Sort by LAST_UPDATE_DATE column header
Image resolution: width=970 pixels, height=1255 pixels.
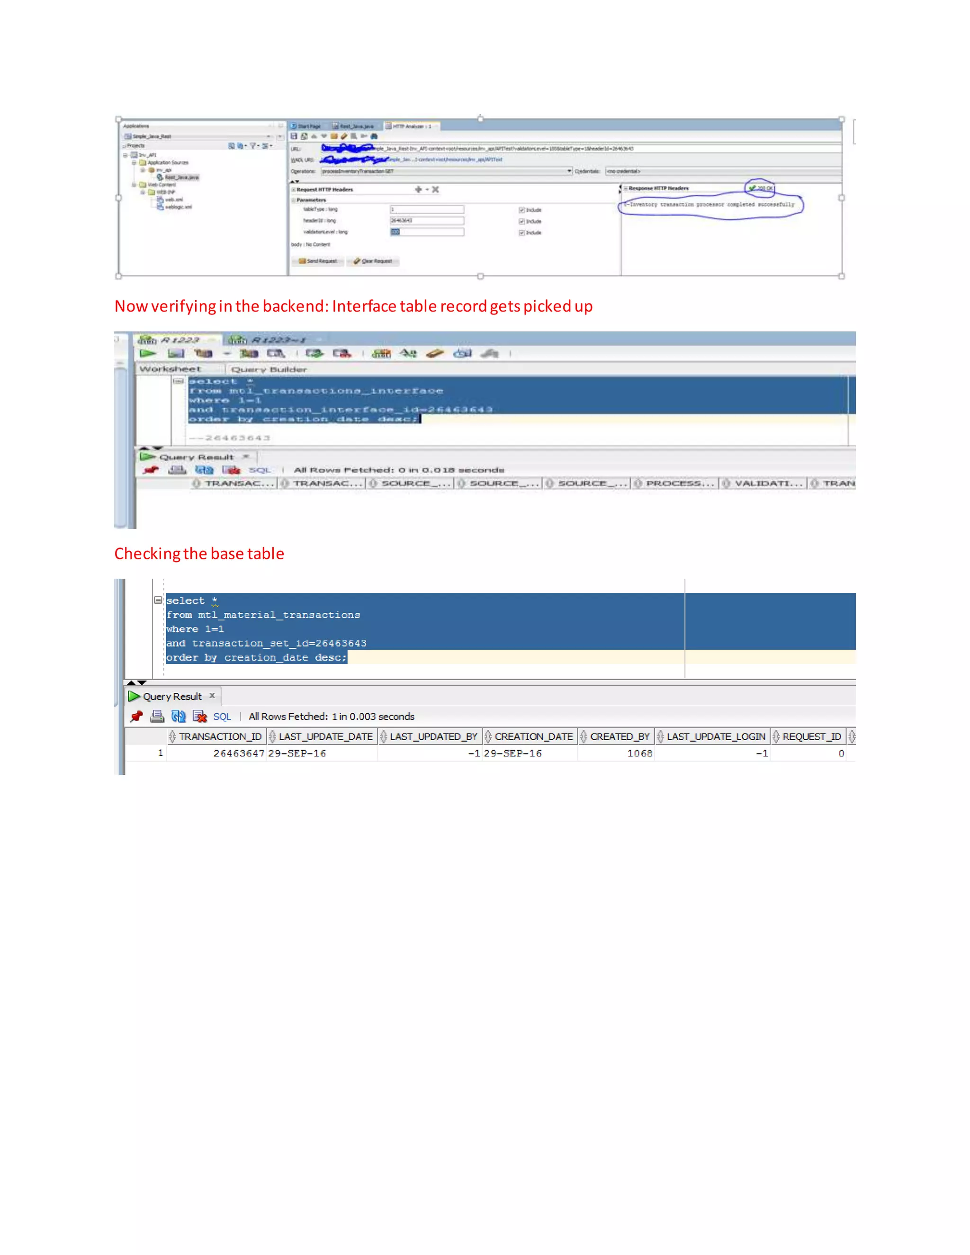(x=322, y=737)
